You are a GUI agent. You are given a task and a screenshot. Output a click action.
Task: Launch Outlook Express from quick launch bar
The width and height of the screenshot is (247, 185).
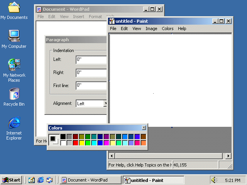49,180
